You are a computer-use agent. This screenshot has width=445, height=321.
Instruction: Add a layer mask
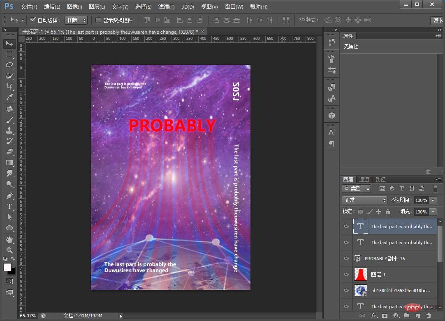385,316
